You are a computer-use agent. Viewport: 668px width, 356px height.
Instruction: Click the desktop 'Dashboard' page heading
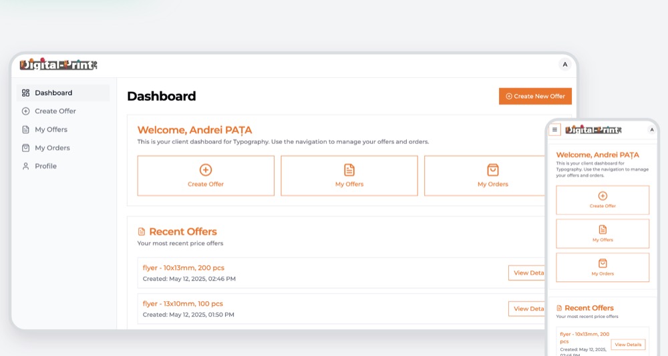(x=162, y=96)
